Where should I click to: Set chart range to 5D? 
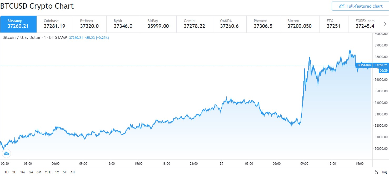pos(14,172)
